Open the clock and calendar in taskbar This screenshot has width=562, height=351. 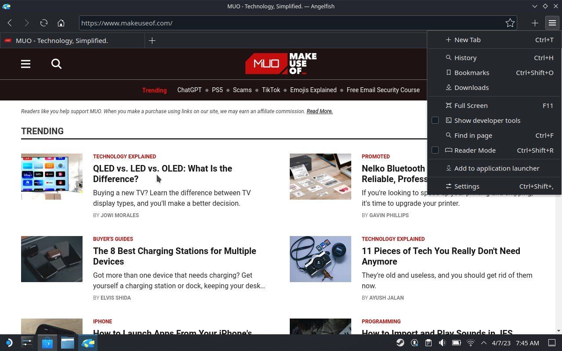516,343
